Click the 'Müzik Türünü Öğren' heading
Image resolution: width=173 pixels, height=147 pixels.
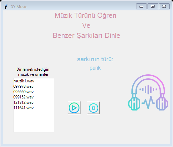[x=85, y=15]
